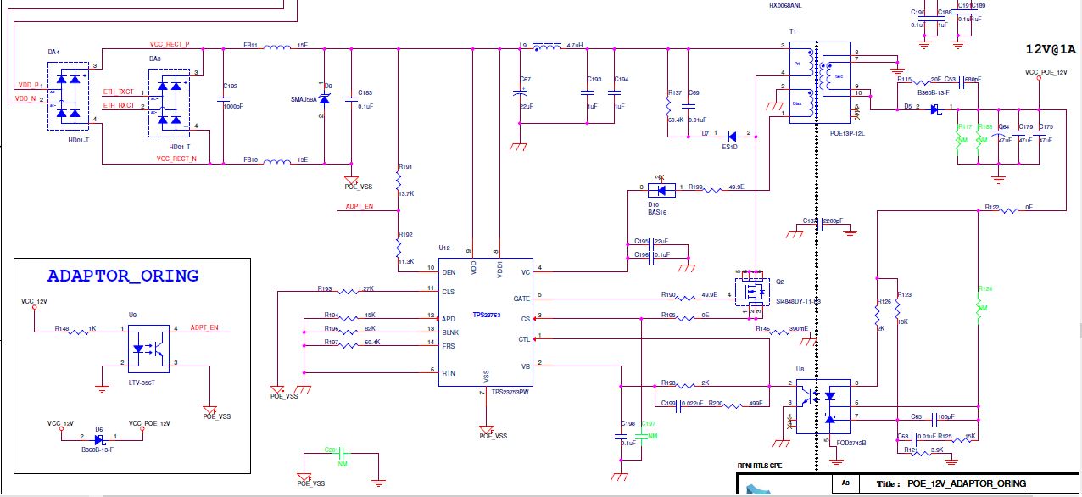Click the D9 SMAJ58A TVS diode
Viewport: 1082px width, 497px height.
point(323,99)
